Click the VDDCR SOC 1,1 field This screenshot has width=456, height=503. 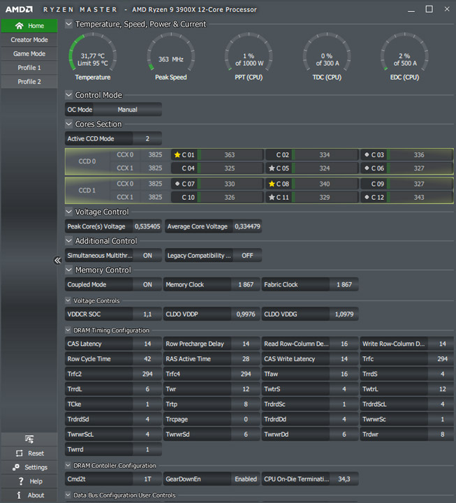pyautogui.click(x=113, y=314)
